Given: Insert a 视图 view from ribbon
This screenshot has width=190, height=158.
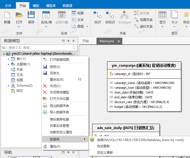Looking at the screenshot, I should coord(78,13).
